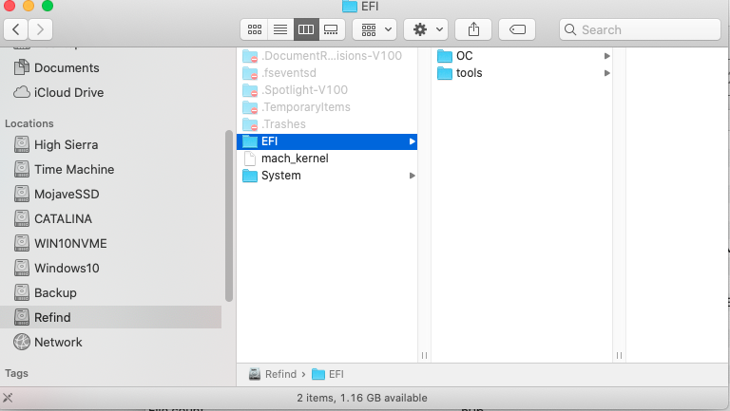Click the Share toolbar button
Viewport: 730px width, 411px height.
473,29
